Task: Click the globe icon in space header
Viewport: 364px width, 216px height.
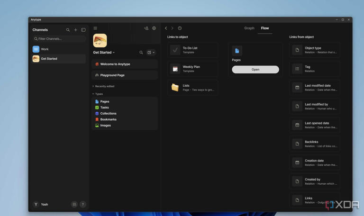Action: [154, 28]
